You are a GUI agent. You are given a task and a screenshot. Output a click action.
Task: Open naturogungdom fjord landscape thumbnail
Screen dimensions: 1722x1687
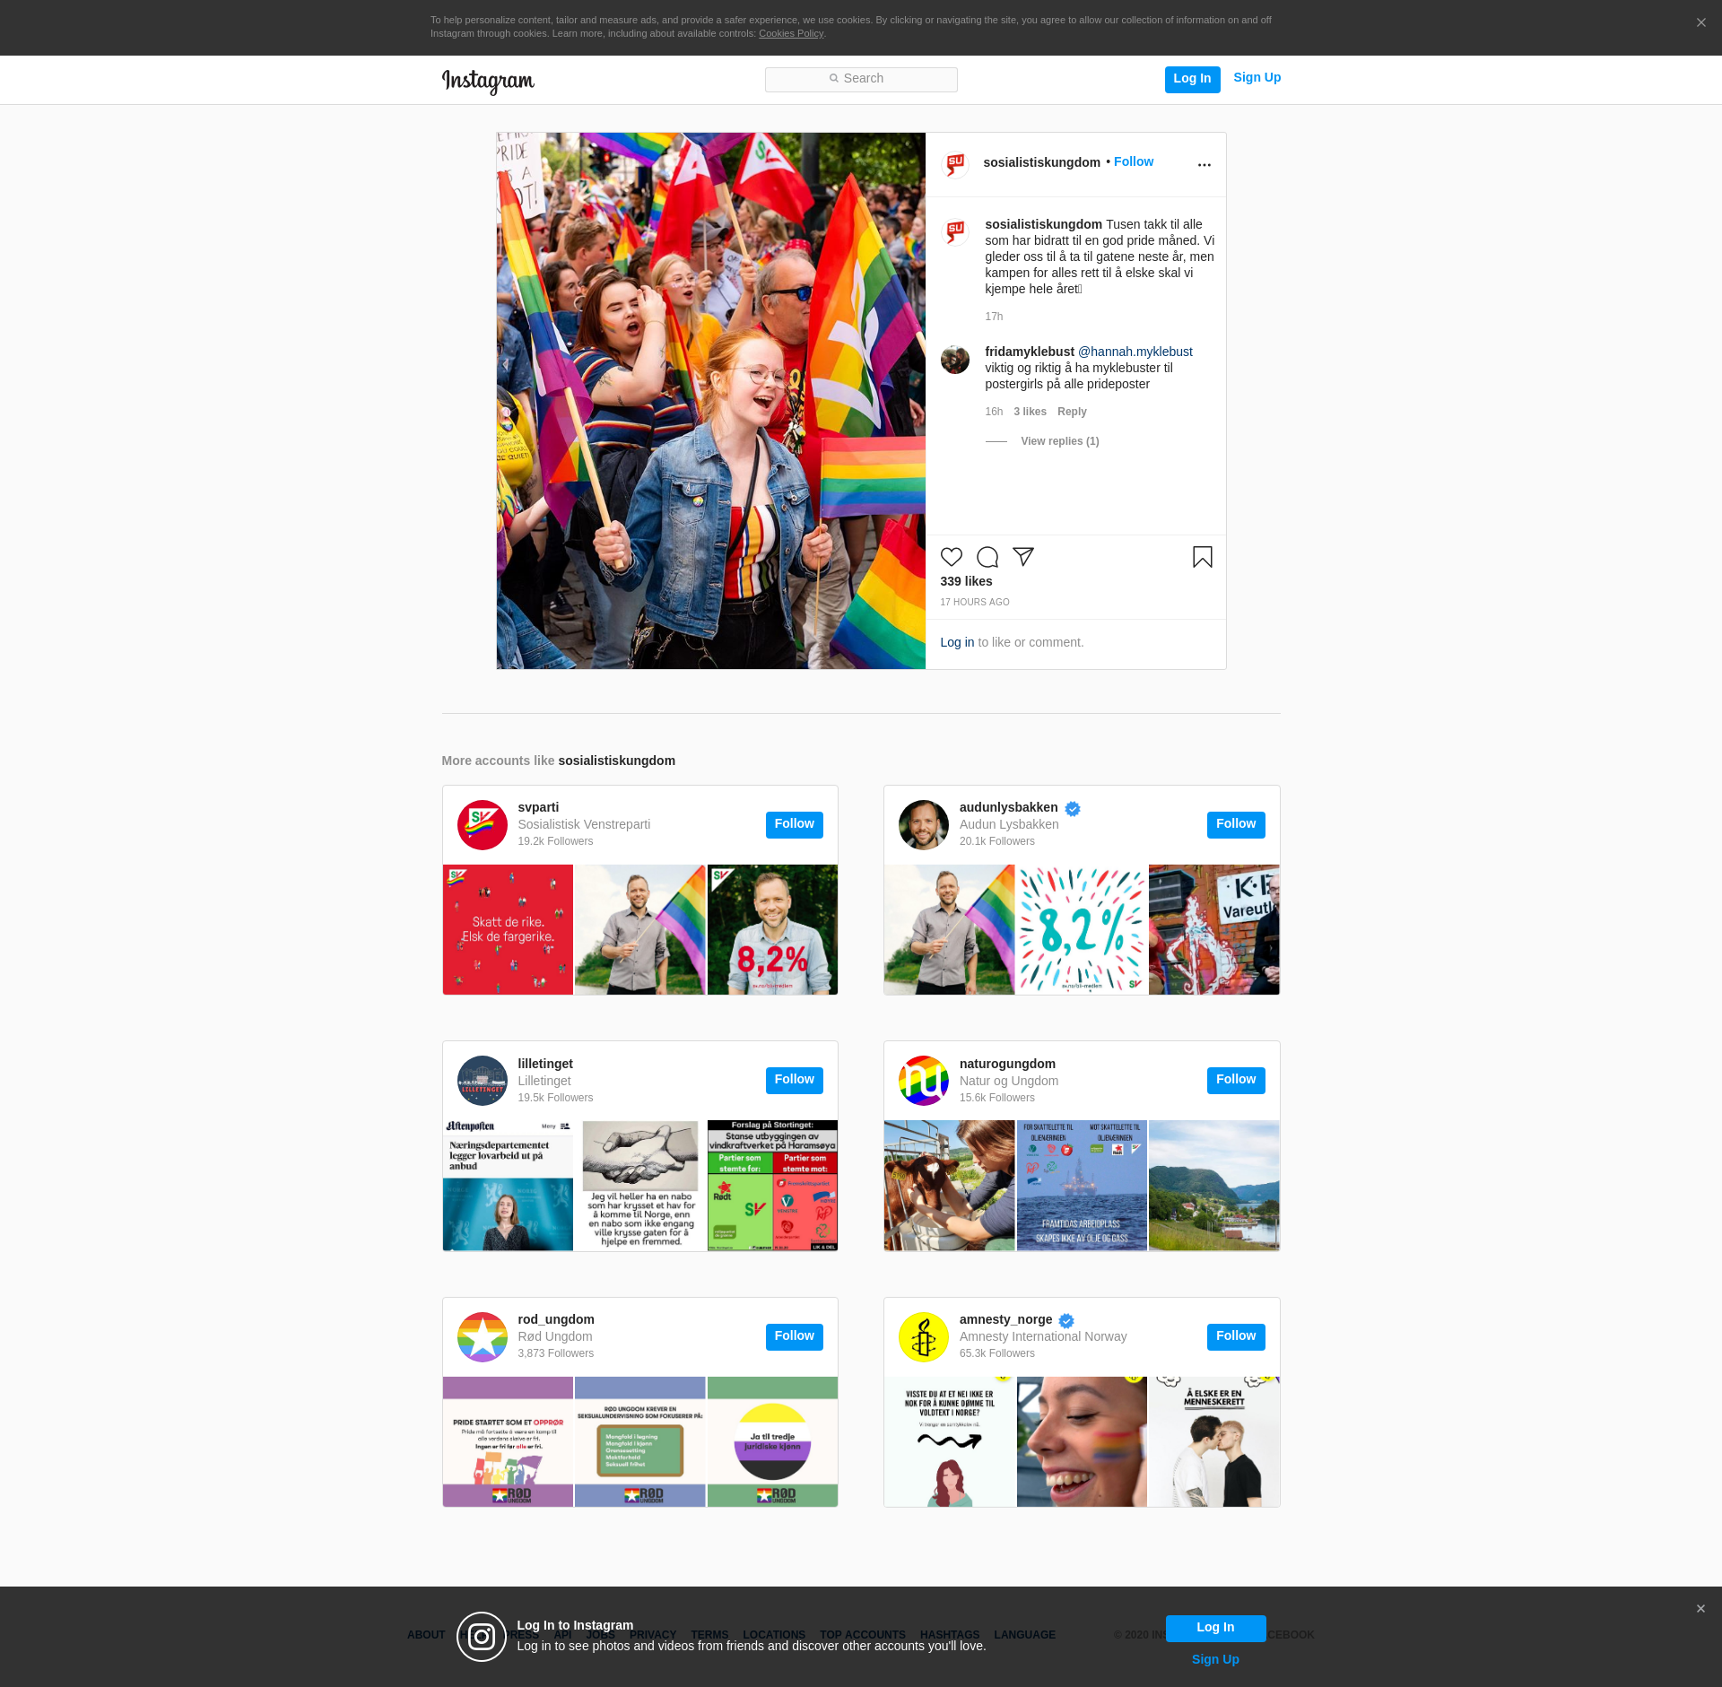[x=1214, y=1186]
